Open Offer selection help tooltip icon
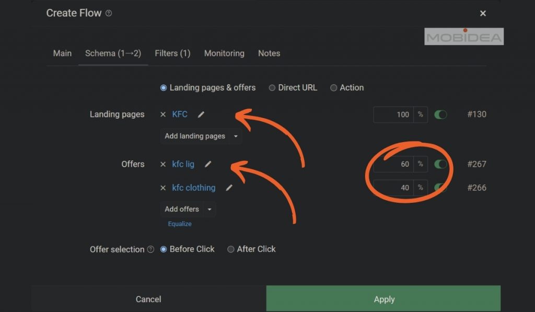Image resolution: width=535 pixels, height=312 pixels. pyautogui.click(x=151, y=249)
